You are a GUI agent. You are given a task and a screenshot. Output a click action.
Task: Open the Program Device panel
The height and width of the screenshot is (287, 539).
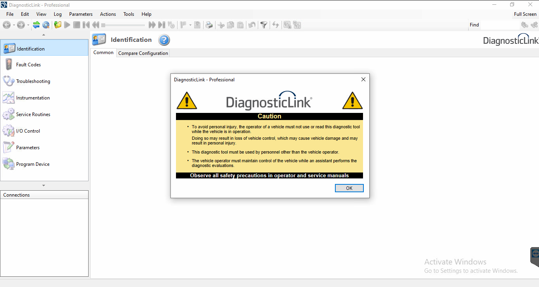pyautogui.click(x=44, y=164)
